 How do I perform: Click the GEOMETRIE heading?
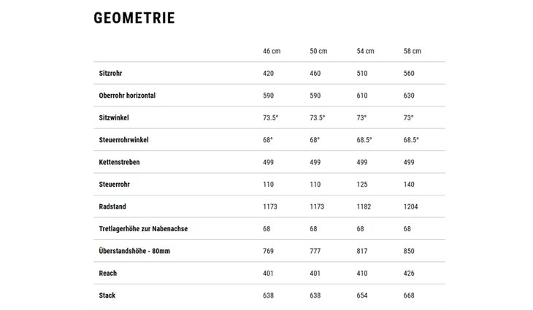coord(134,18)
